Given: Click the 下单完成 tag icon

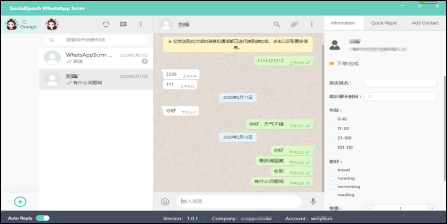Looking at the screenshot, I should 331,63.
